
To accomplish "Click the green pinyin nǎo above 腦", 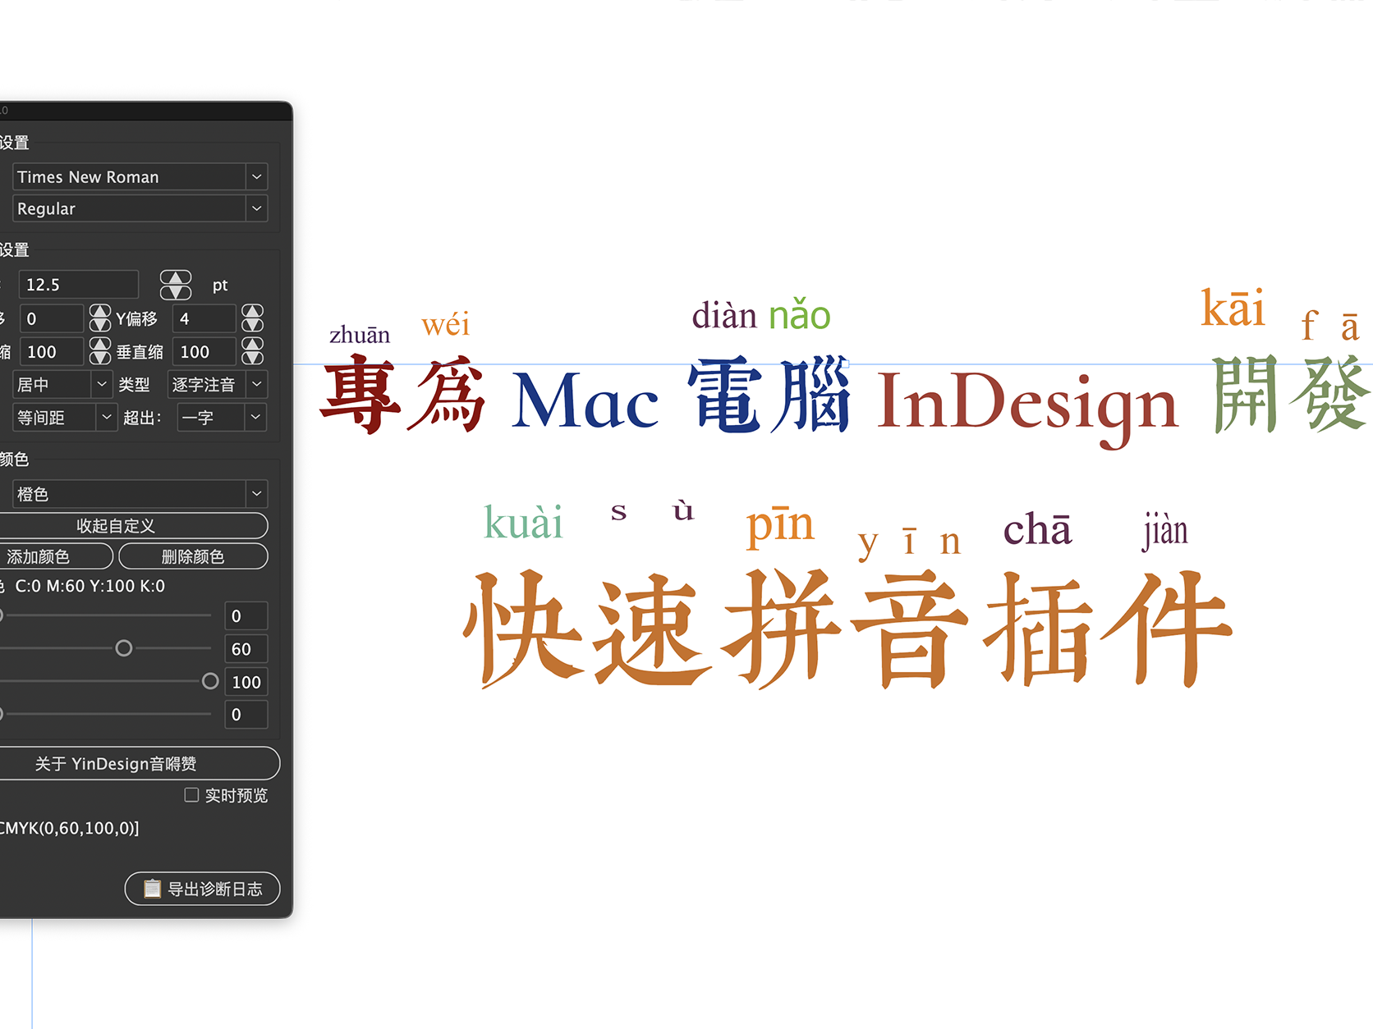I will (800, 315).
